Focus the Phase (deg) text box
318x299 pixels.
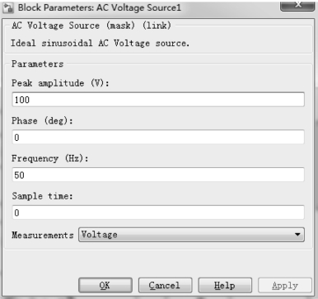click(158, 137)
